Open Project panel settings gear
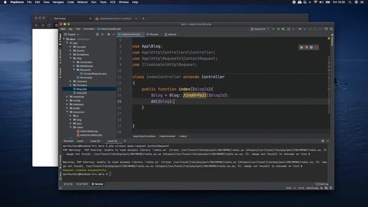The image size is (368, 207). 109,34
